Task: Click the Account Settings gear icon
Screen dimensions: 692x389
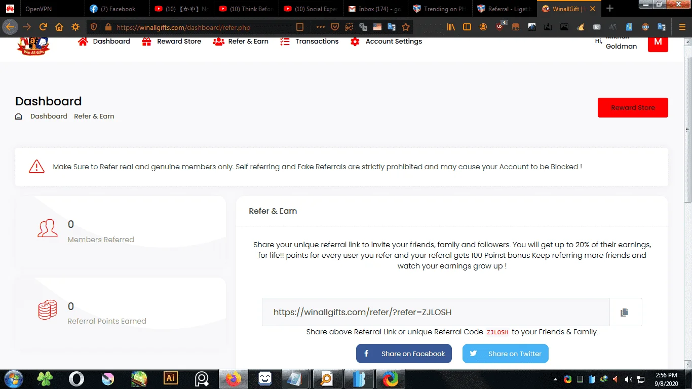Action: pyautogui.click(x=355, y=42)
